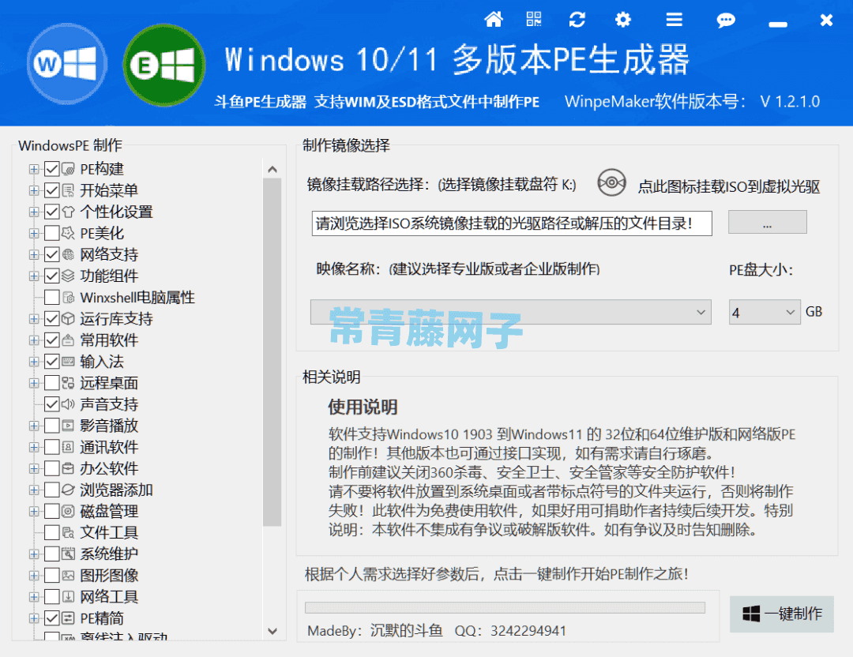
Task: Click the 常用软件 tree icon
Action: point(68,340)
